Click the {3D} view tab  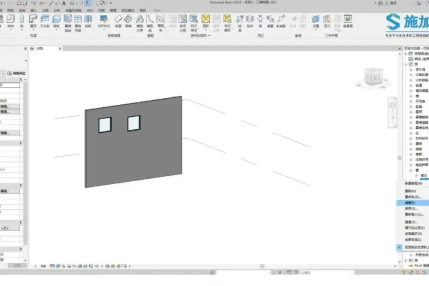click(x=46, y=48)
